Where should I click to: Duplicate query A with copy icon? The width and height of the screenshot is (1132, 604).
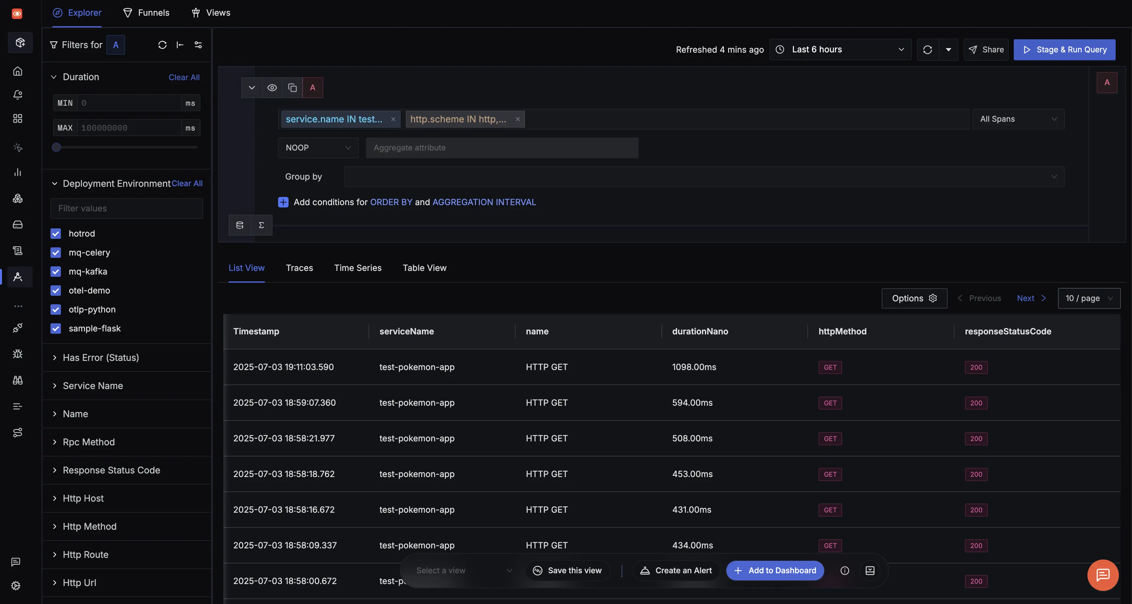click(x=292, y=88)
